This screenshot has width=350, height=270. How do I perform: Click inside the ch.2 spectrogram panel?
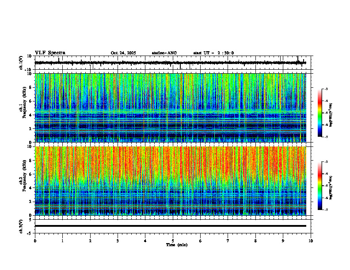(x=170, y=181)
